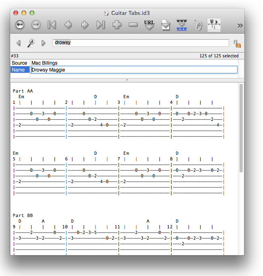Screen dimensions: 263x276
Task: Click the yellow minimize window button
Action: point(24,13)
